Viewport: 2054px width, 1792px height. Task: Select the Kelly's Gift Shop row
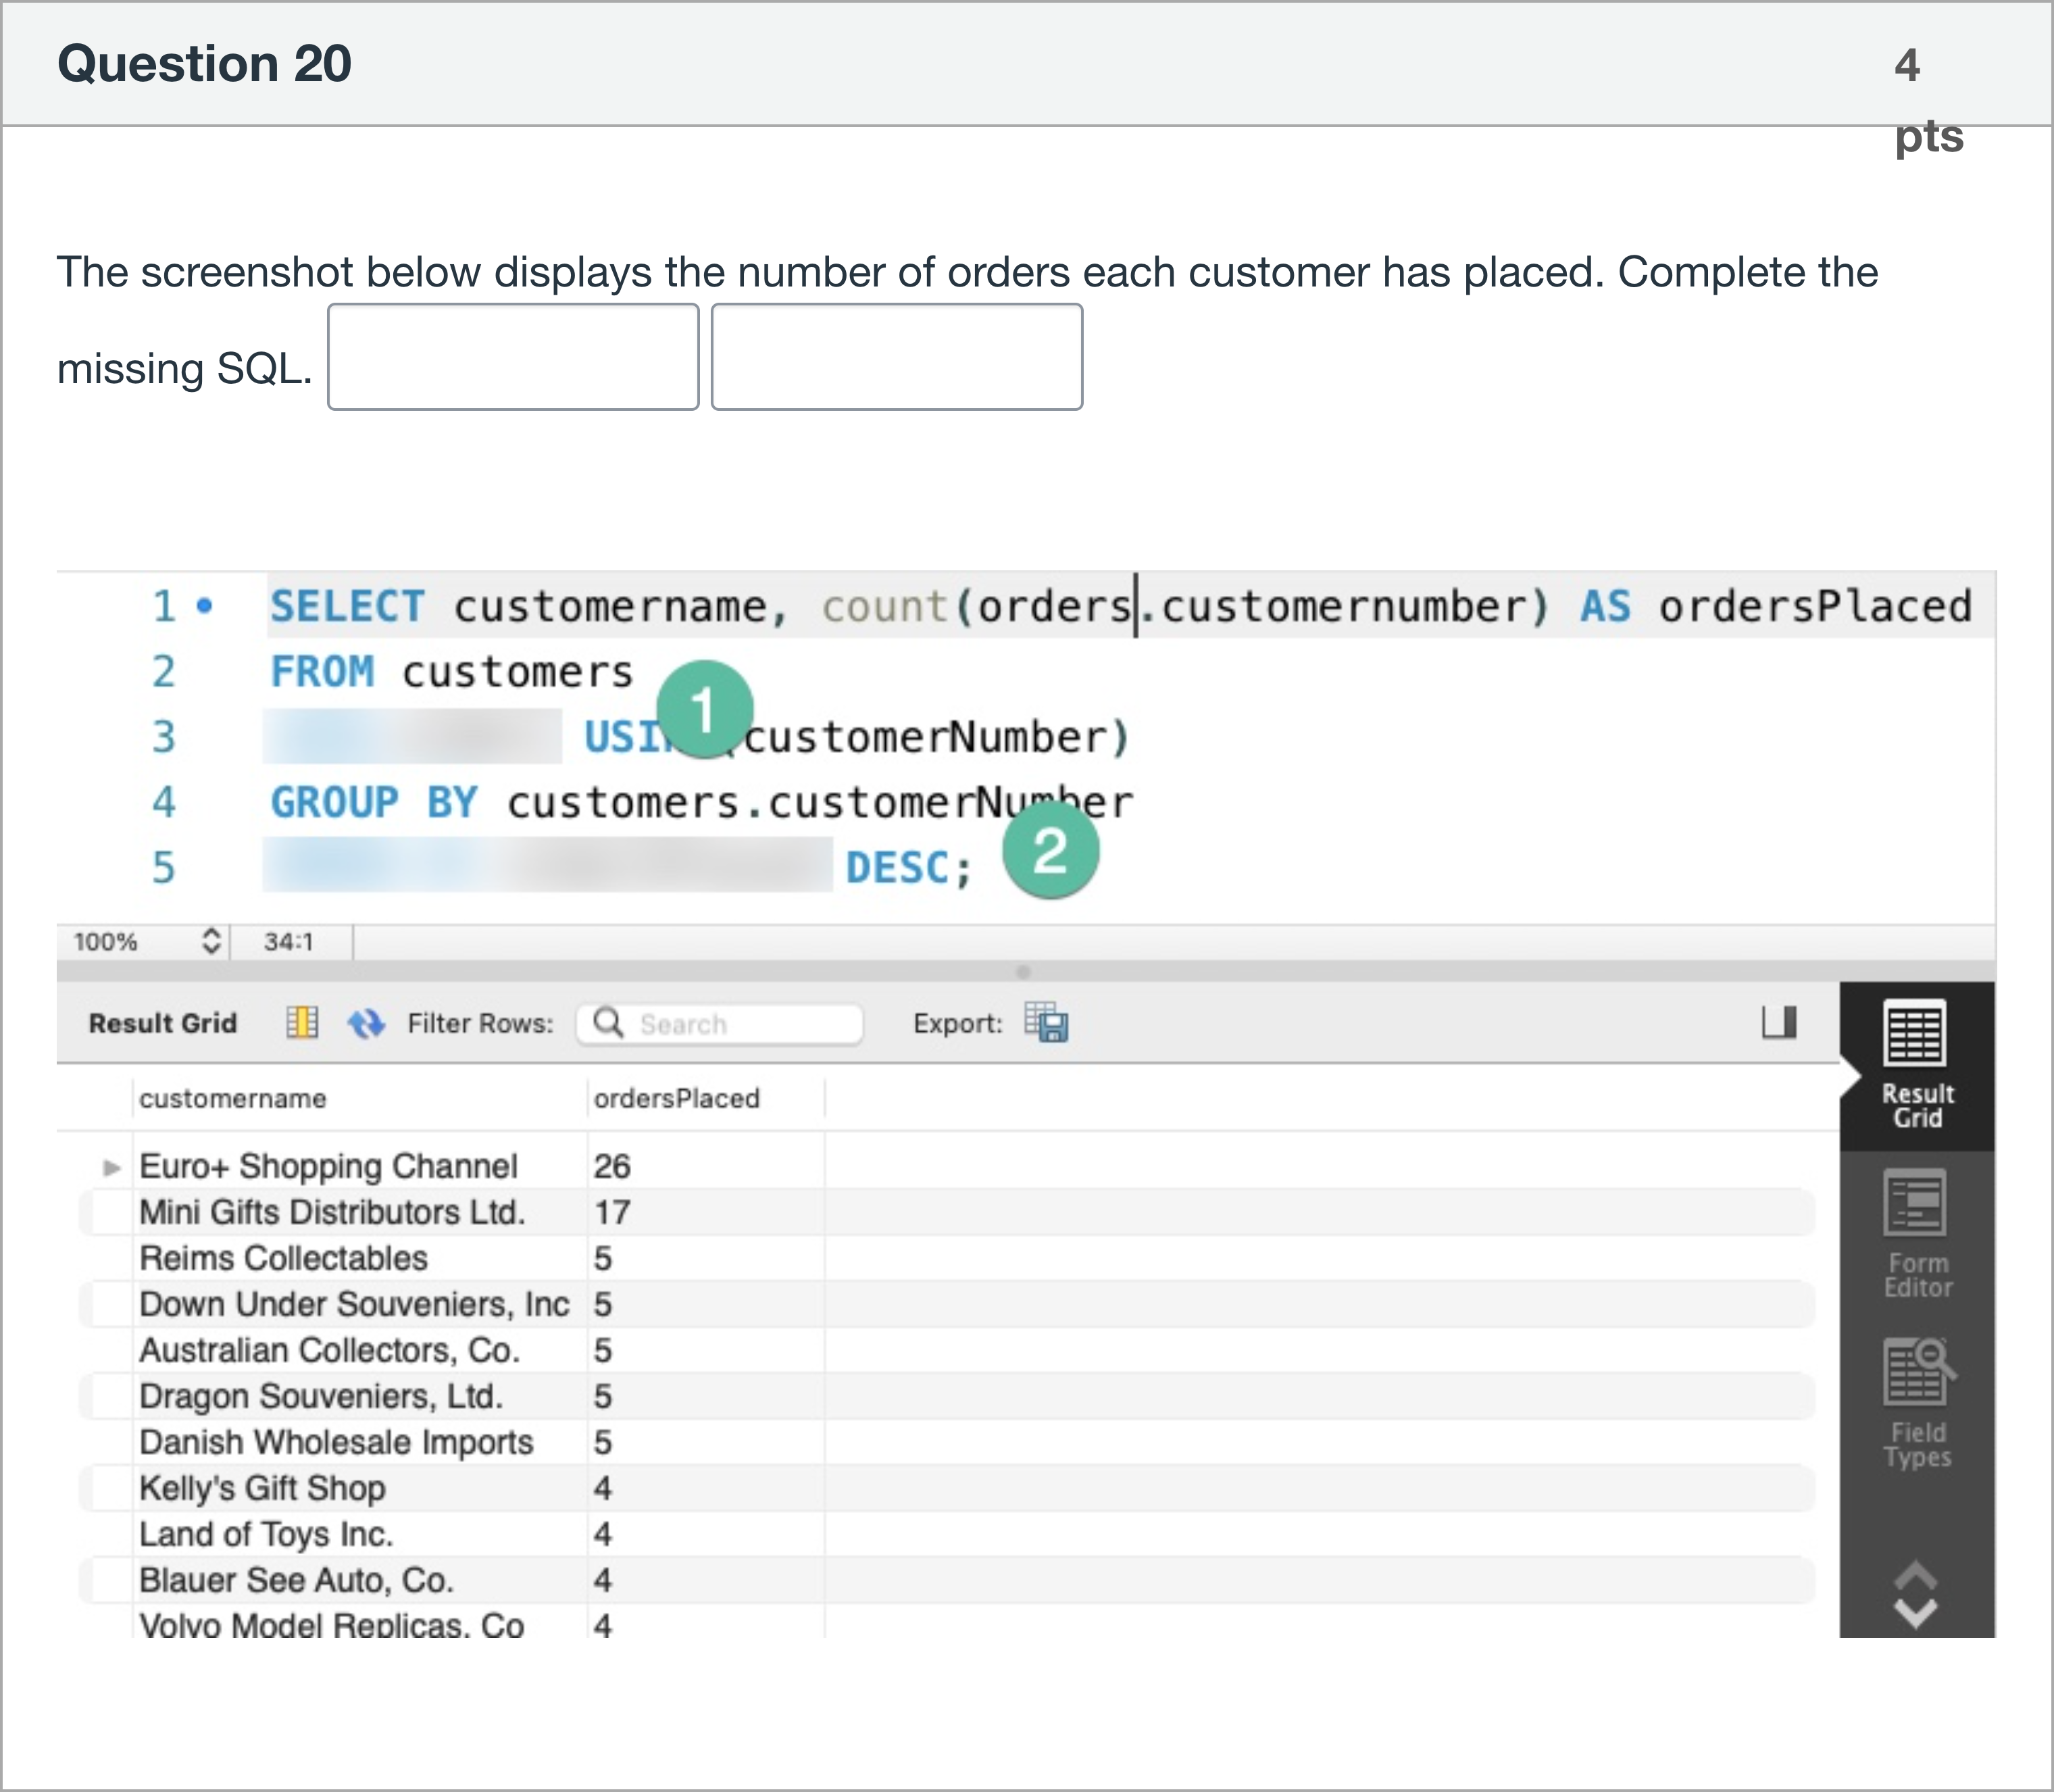[x=947, y=1488]
